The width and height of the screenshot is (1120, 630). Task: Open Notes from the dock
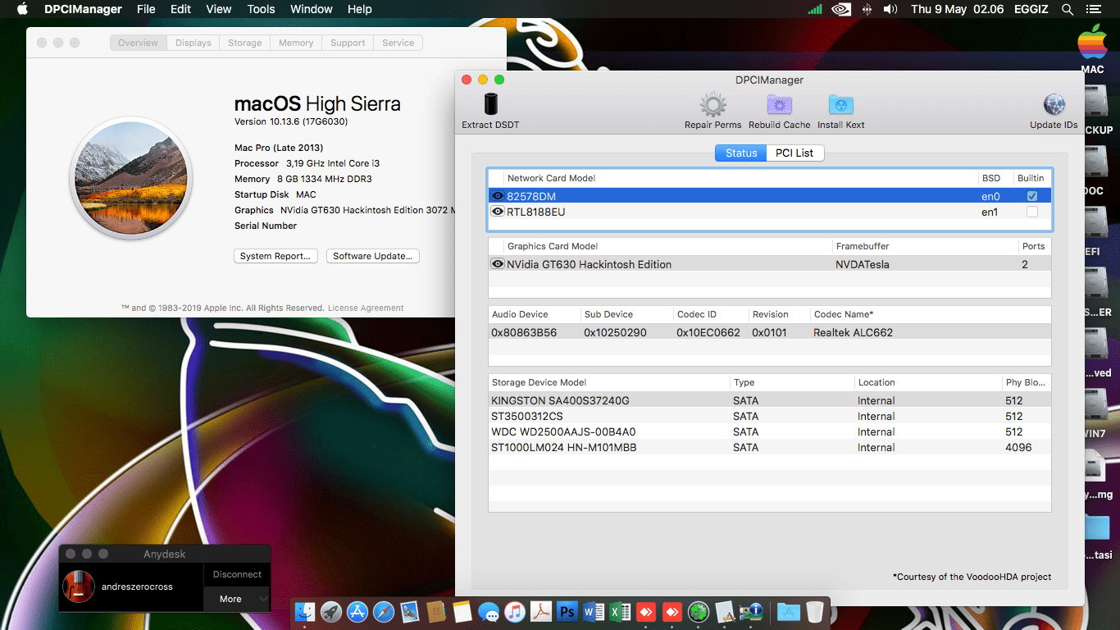coord(462,612)
